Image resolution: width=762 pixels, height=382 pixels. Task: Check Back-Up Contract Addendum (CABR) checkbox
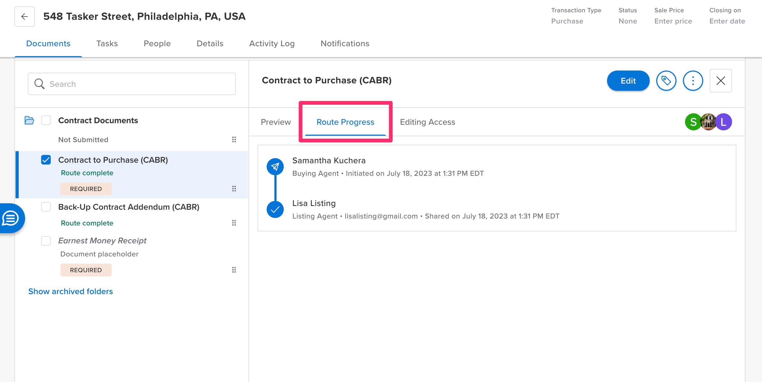tap(46, 207)
